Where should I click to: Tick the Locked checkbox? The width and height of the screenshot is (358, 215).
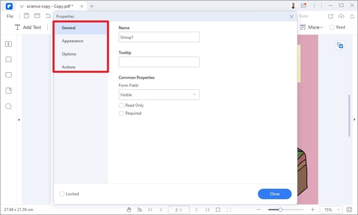[62, 194]
